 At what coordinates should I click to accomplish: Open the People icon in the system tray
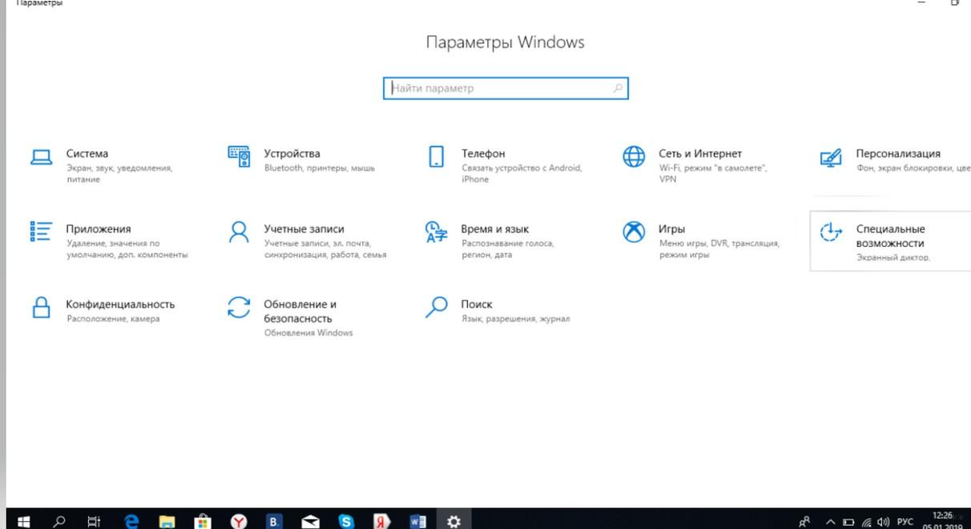click(805, 522)
